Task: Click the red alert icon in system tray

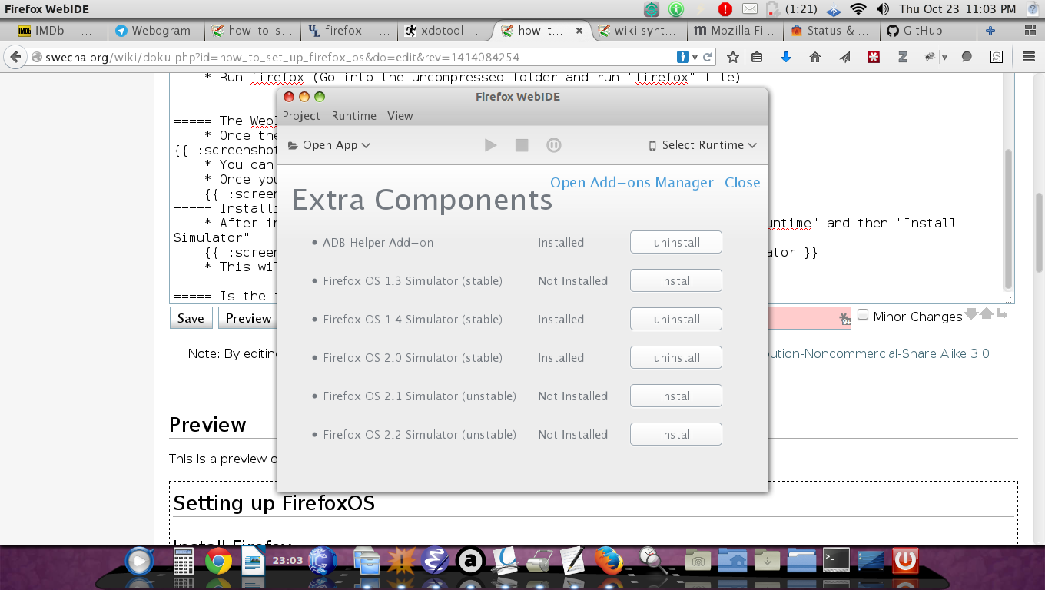Action: tap(725, 9)
